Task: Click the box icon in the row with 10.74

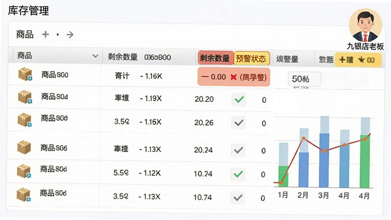Action: (x=23, y=195)
